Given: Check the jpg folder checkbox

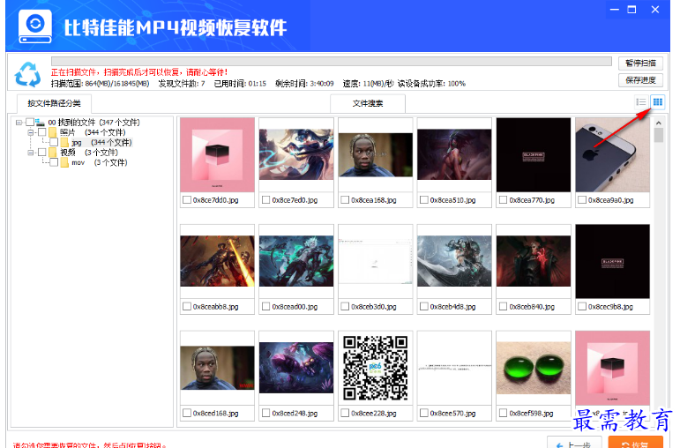Looking at the screenshot, I should [54, 142].
